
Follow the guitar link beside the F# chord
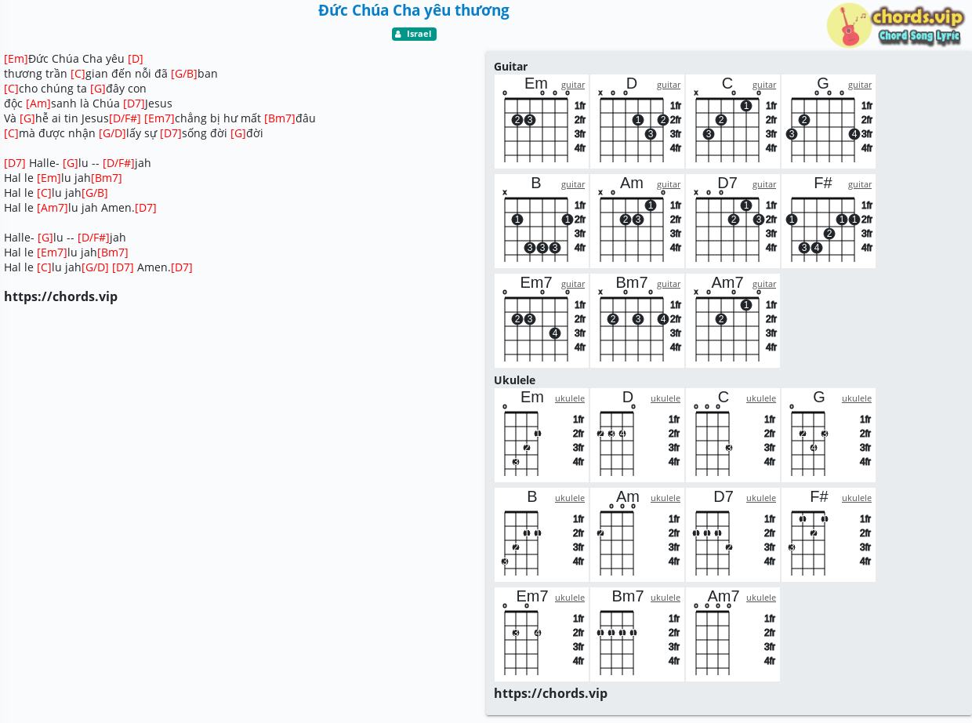(x=860, y=184)
